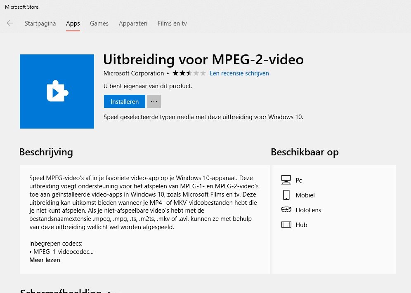Go back with the left arrow icon

pos(10,23)
